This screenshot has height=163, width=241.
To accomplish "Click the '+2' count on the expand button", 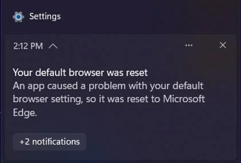I will tap(24, 142).
